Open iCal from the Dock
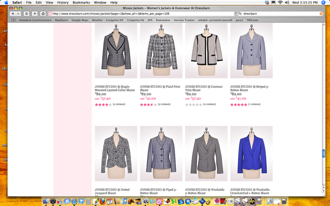 point(110,201)
